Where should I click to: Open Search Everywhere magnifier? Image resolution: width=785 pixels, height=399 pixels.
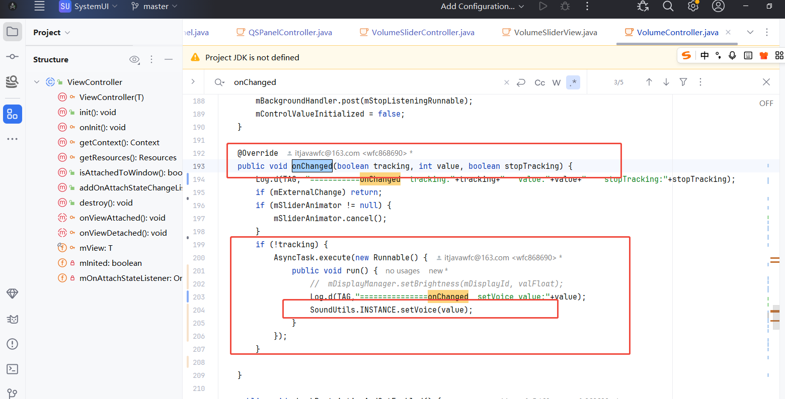pyautogui.click(x=668, y=6)
